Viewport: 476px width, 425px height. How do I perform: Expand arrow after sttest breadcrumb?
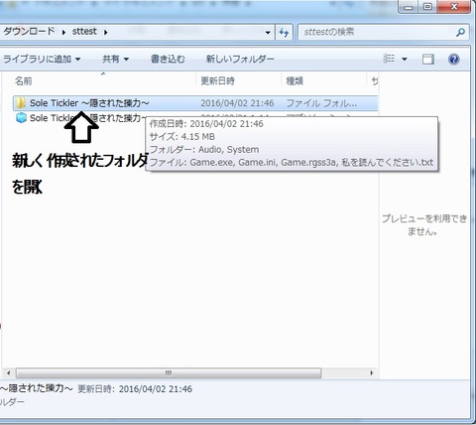105,32
